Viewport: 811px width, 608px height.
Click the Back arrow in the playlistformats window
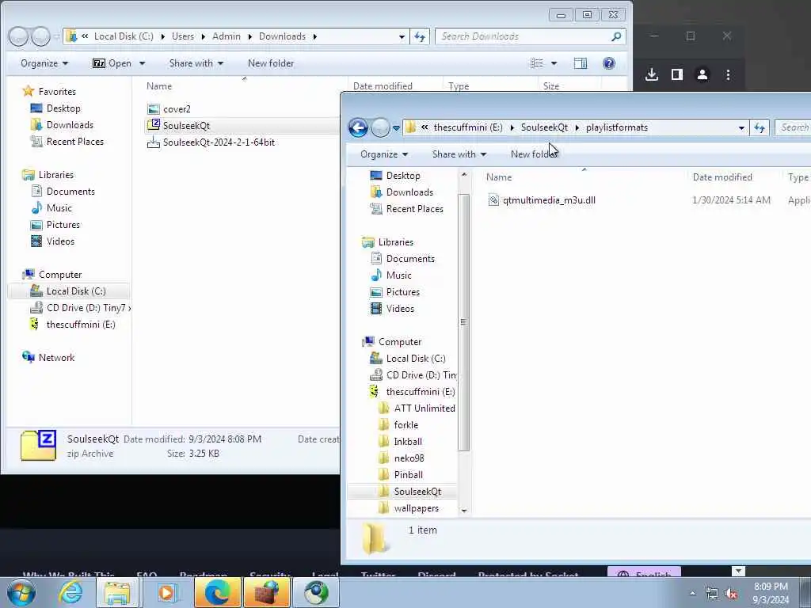[x=358, y=127]
